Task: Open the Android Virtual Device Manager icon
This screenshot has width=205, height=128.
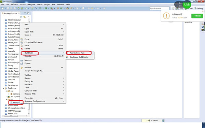Action: pyautogui.click(x=22, y=8)
